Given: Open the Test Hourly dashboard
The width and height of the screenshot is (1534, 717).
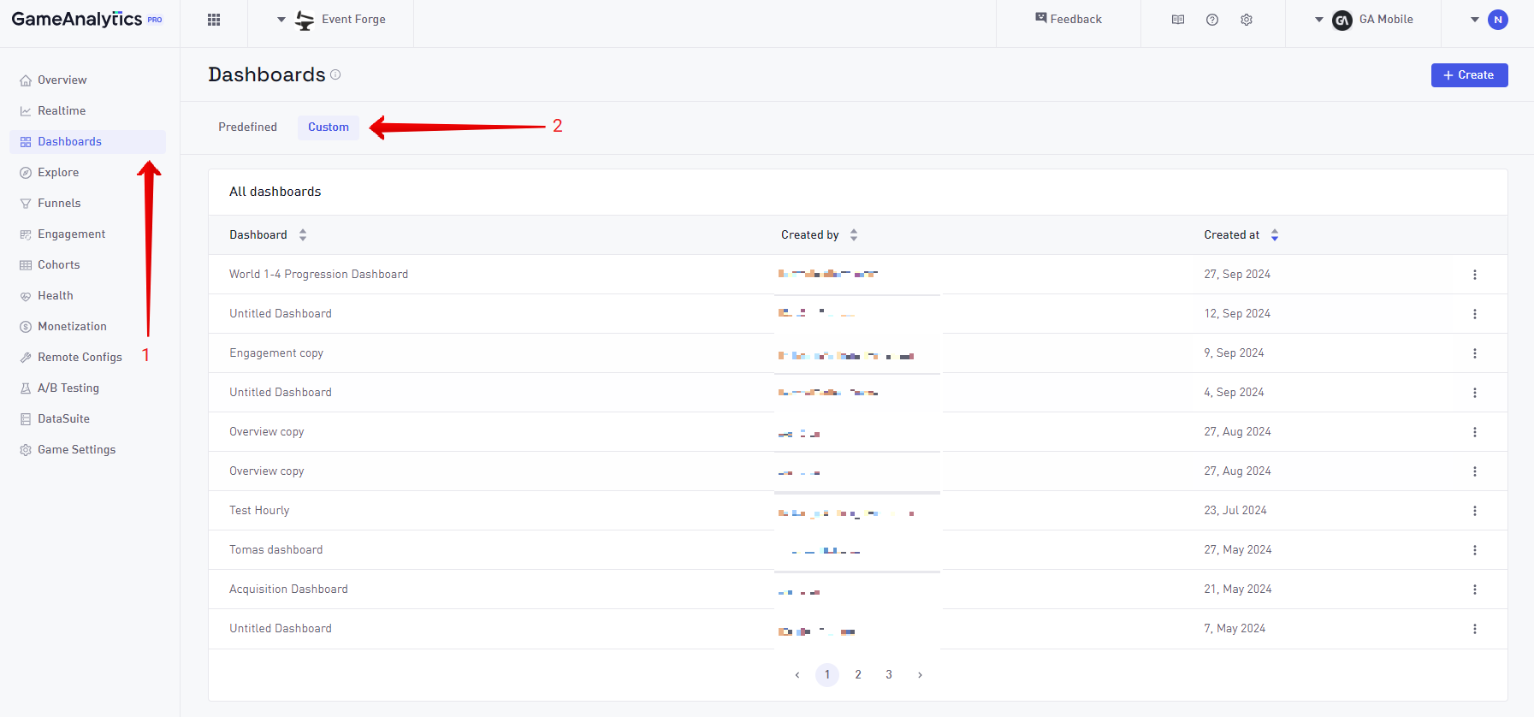Looking at the screenshot, I should pos(259,510).
